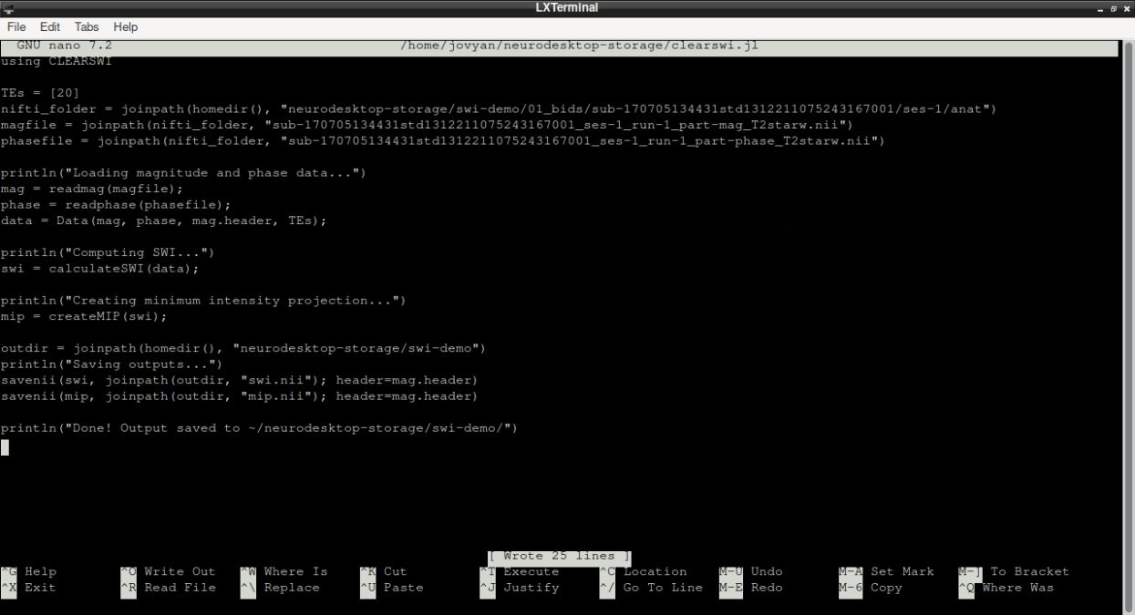The image size is (1135, 615).
Task: Click the ^J Justify shortcut
Action: pos(519,588)
